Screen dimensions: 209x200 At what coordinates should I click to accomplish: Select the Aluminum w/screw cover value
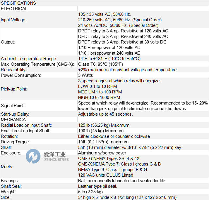[102, 153]
